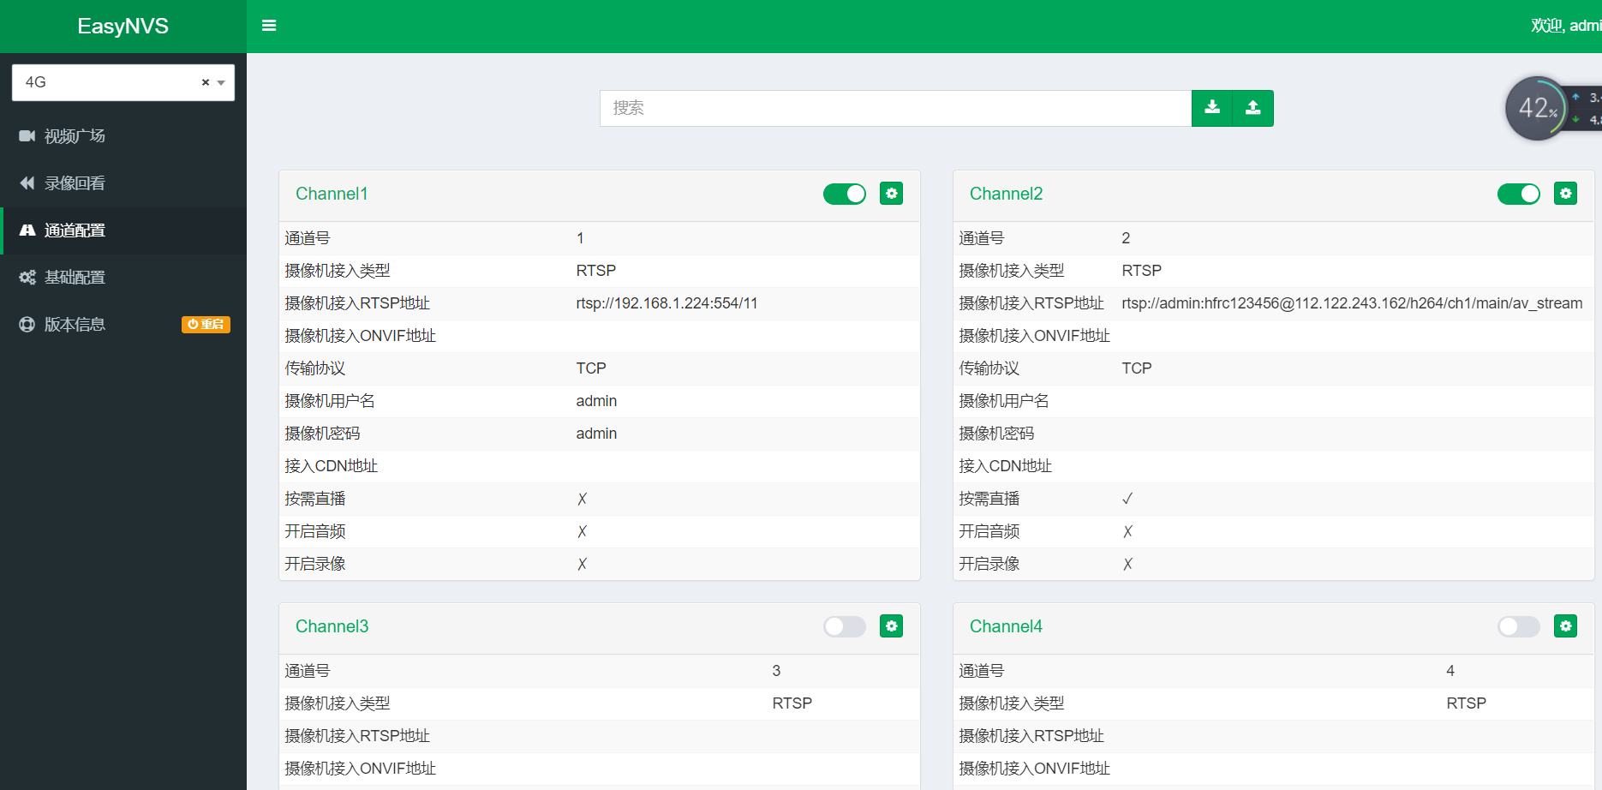Click the rewind icon for 录像回看
This screenshot has height=790, width=1602.
pos(27,183)
